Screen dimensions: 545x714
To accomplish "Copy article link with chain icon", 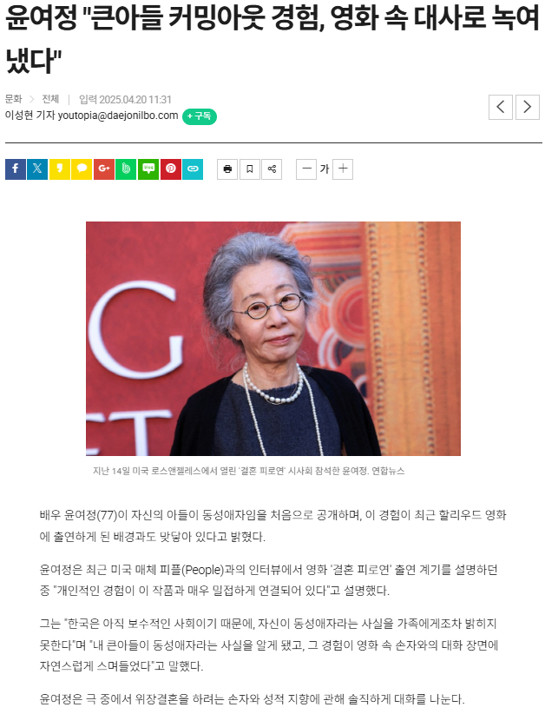I will point(193,169).
